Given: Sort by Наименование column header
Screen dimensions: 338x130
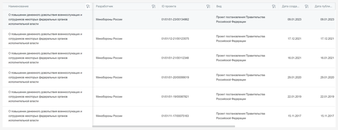Looking at the screenshot, I should click(x=18, y=6).
